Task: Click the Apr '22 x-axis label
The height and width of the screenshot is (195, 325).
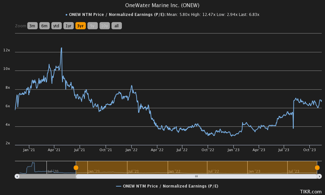Action: pos(157,150)
